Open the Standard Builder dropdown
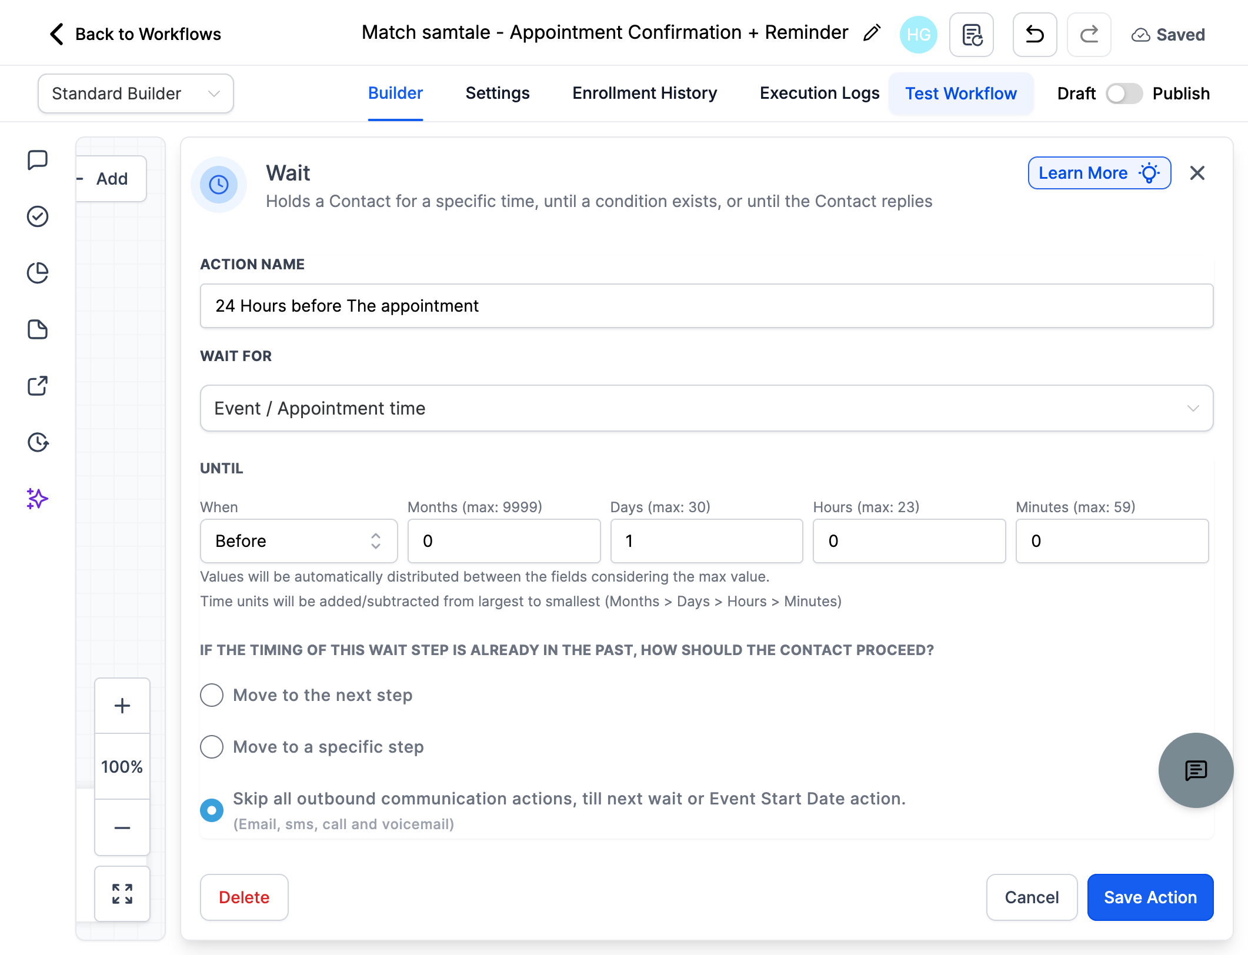1248x955 pixels. click(136, 94)
